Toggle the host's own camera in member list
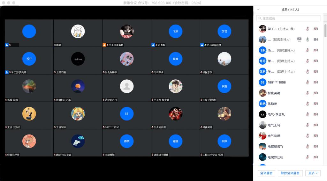 coord(316,29)
